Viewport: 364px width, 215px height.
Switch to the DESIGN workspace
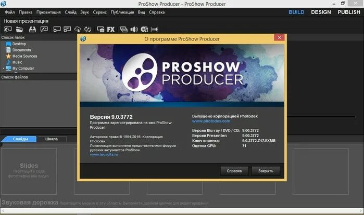[321, 12]
